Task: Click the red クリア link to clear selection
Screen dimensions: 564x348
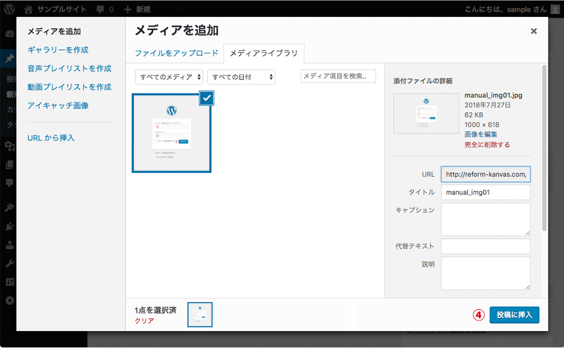Action: (146, 321)
